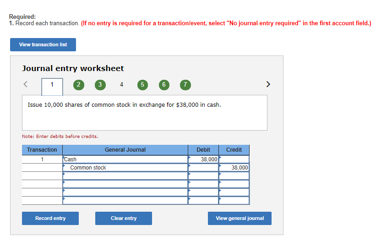The image size is (392, 247).
Task: Click the fourth row debit cell
Action: 203,184
